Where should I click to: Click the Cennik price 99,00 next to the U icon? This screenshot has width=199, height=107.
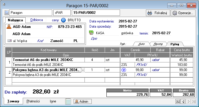point(139,70)
